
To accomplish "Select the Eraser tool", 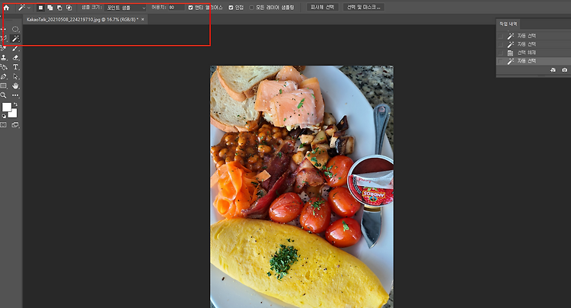I will point(15,58).
